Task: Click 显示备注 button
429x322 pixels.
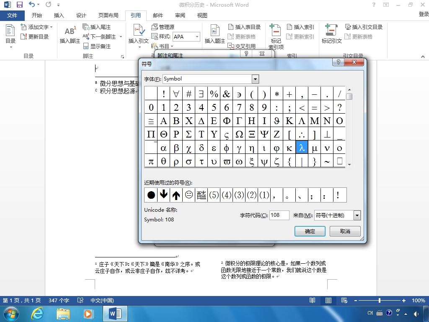Action: pyautogui.click(x=97, y=46)
